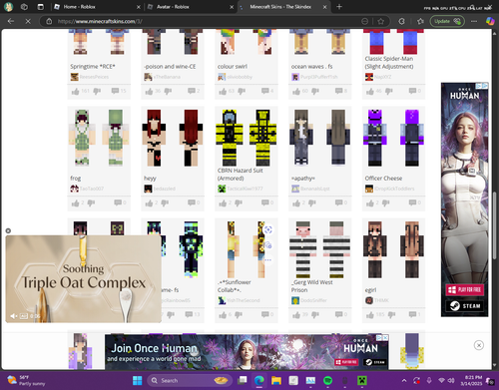Click the visual search icon on Sunflower skin
The image size is (499, 390).
[268, 229]
